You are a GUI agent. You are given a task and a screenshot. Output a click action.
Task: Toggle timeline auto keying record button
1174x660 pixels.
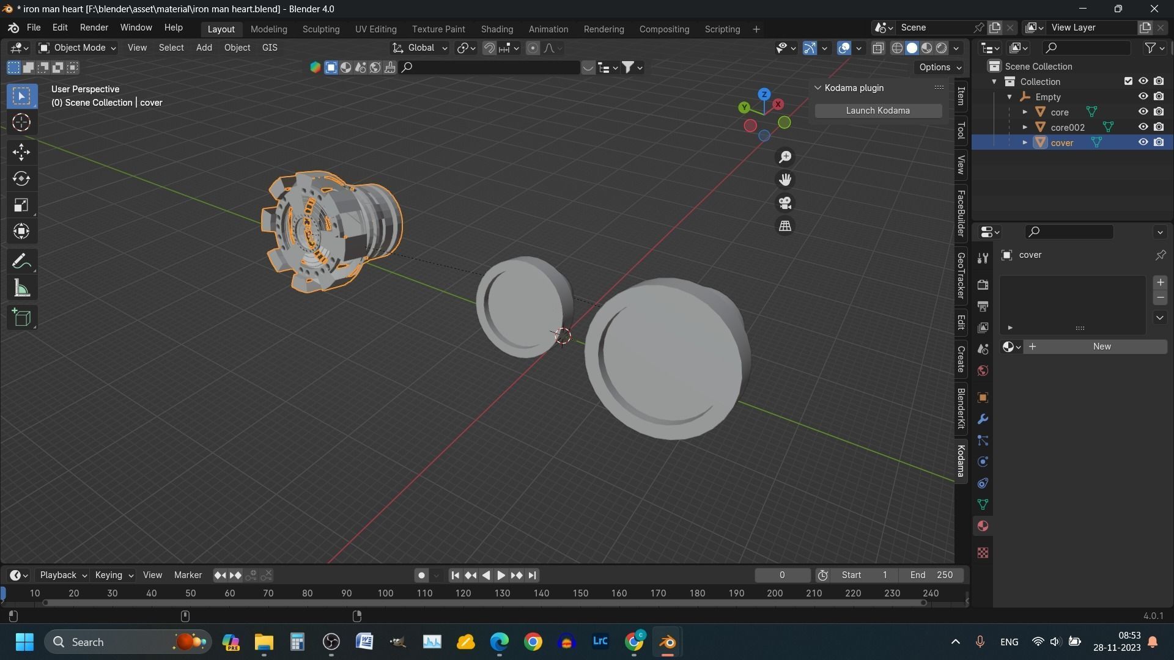(421, 576)
